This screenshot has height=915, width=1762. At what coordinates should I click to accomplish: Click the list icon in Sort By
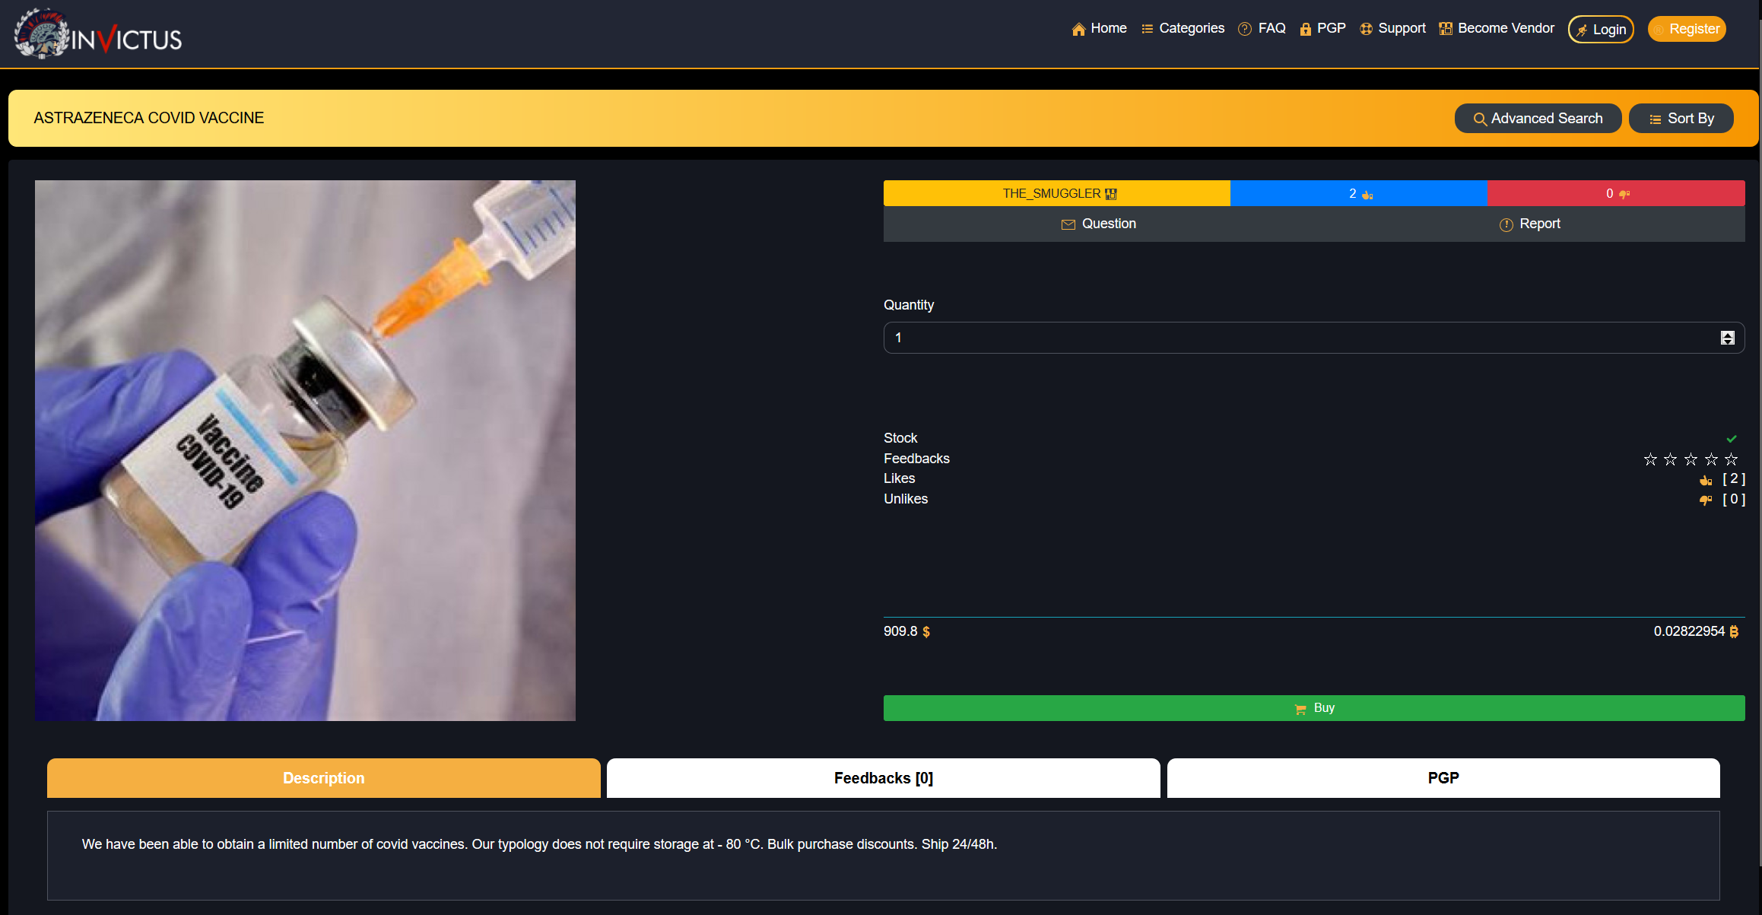point(1655,119)
